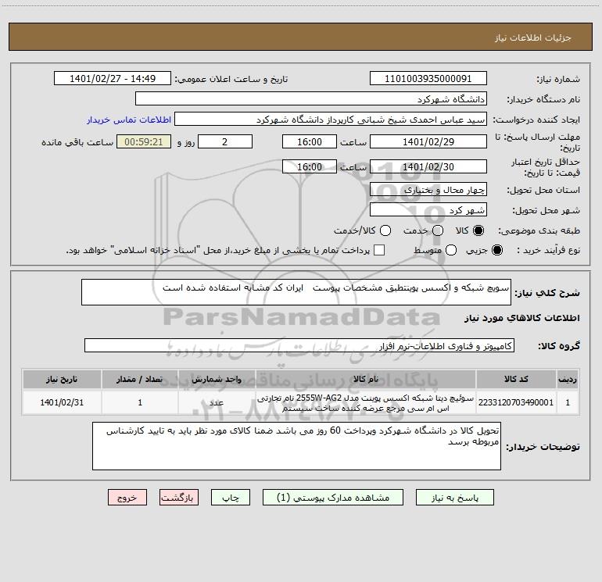Click the تاریخ نیاز column header
Screen dimensions: 602x582
[62, 379]
